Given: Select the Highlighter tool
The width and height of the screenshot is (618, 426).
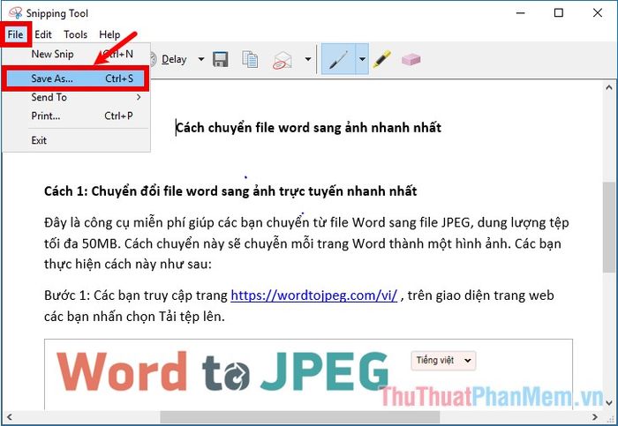Looking at the screenshot, I should pyautogui.click(x=381, y=59).
